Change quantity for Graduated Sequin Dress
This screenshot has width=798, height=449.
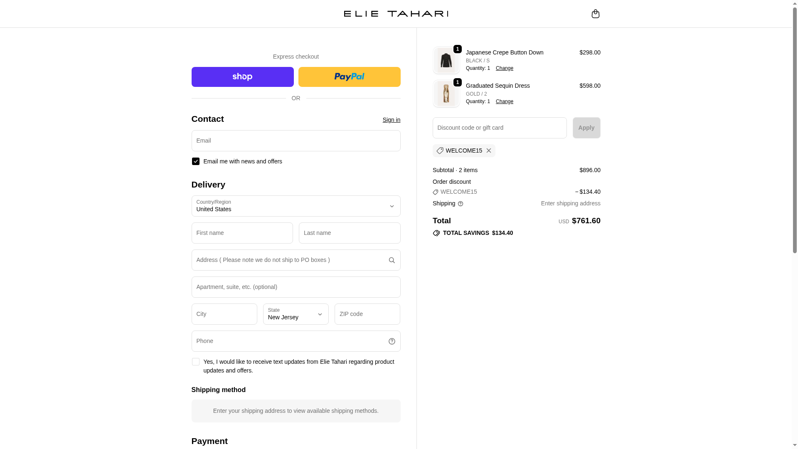point(504,101)
